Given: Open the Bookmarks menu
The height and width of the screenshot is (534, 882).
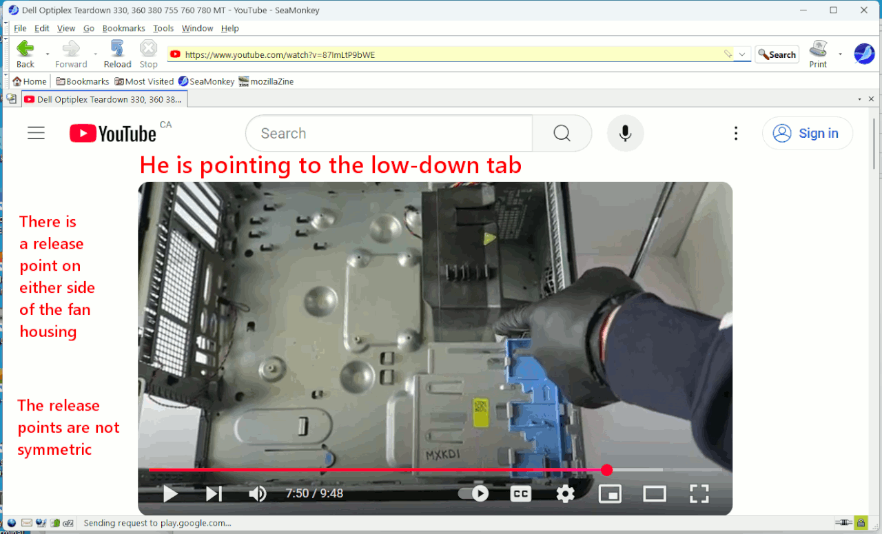Looking at the screenshot, I should click(124, 28).
